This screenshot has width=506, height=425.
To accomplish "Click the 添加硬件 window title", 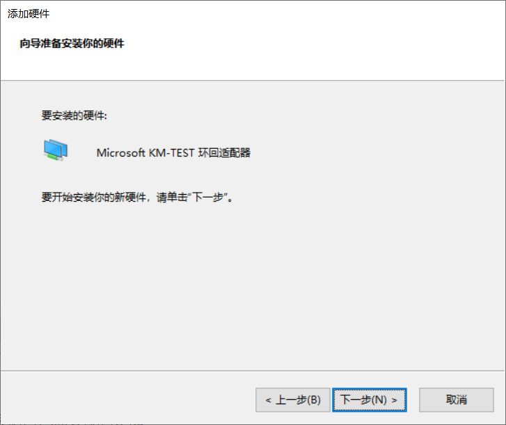I will (x=29, y=14).
